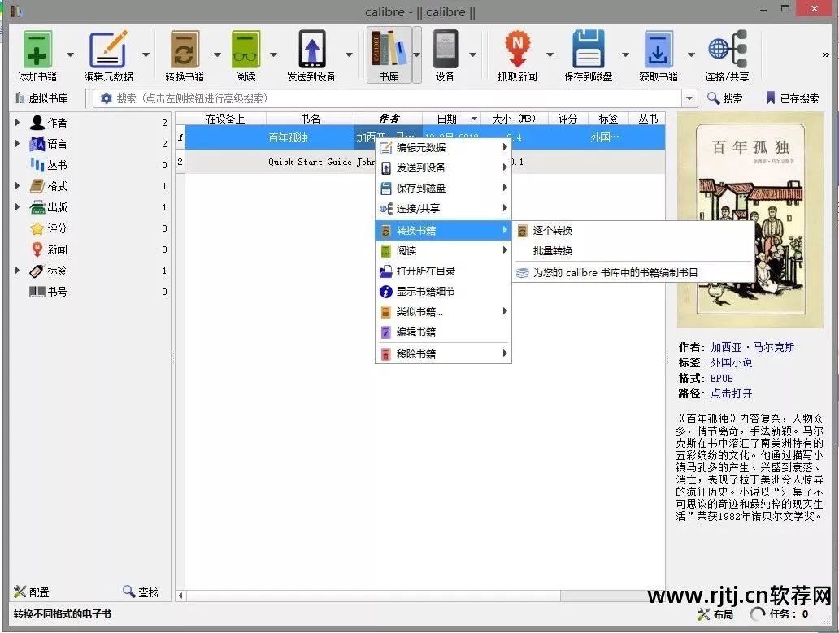Click the 获取书籍 (Get books) icon
The width and height of the screenshot is (839, 633).
[x=658, y=50]
